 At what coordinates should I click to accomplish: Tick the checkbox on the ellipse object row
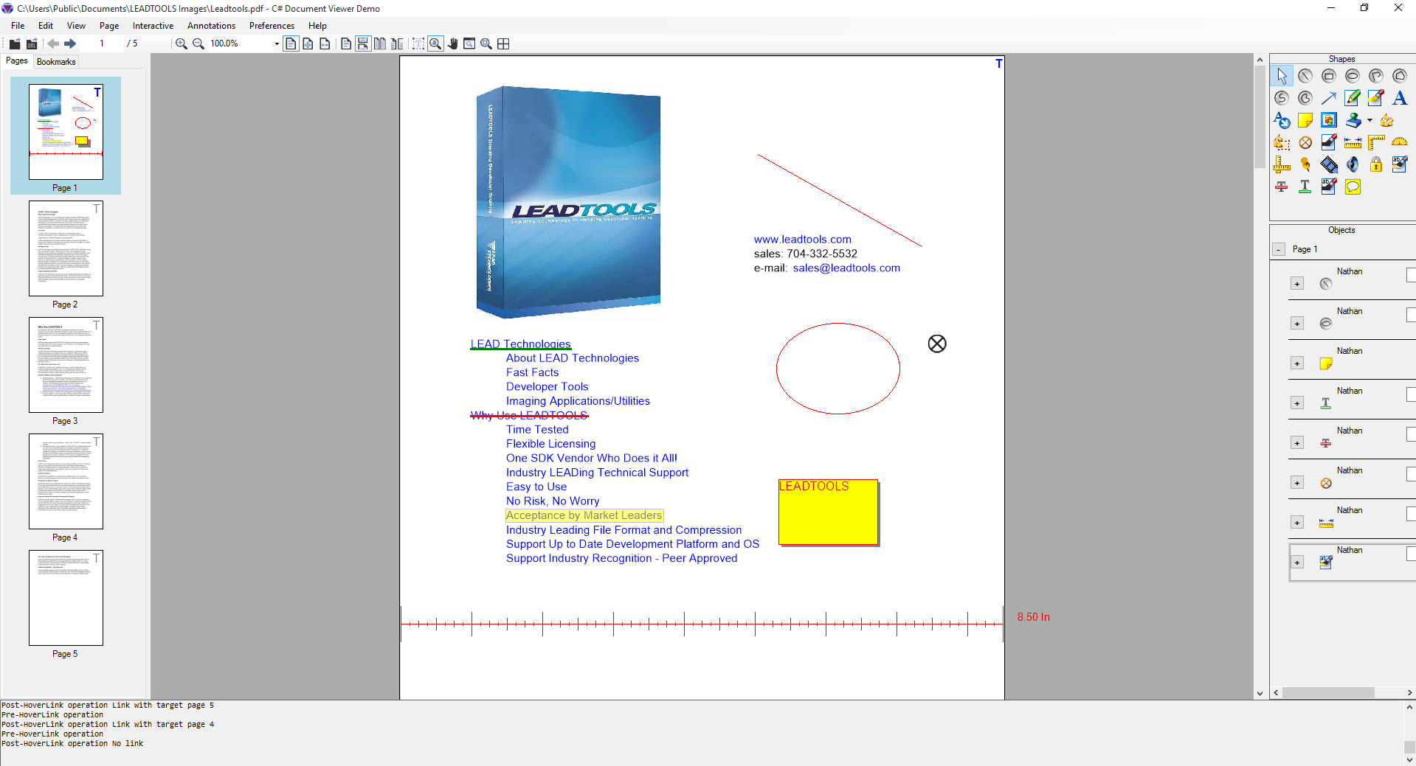[1411, 315]
